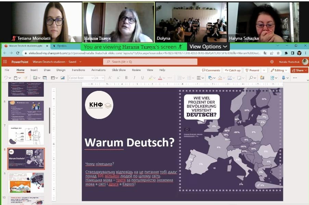Screen dimensions: 309x205
Task: Click the Undo arrow icon
Action: (6, 78)
